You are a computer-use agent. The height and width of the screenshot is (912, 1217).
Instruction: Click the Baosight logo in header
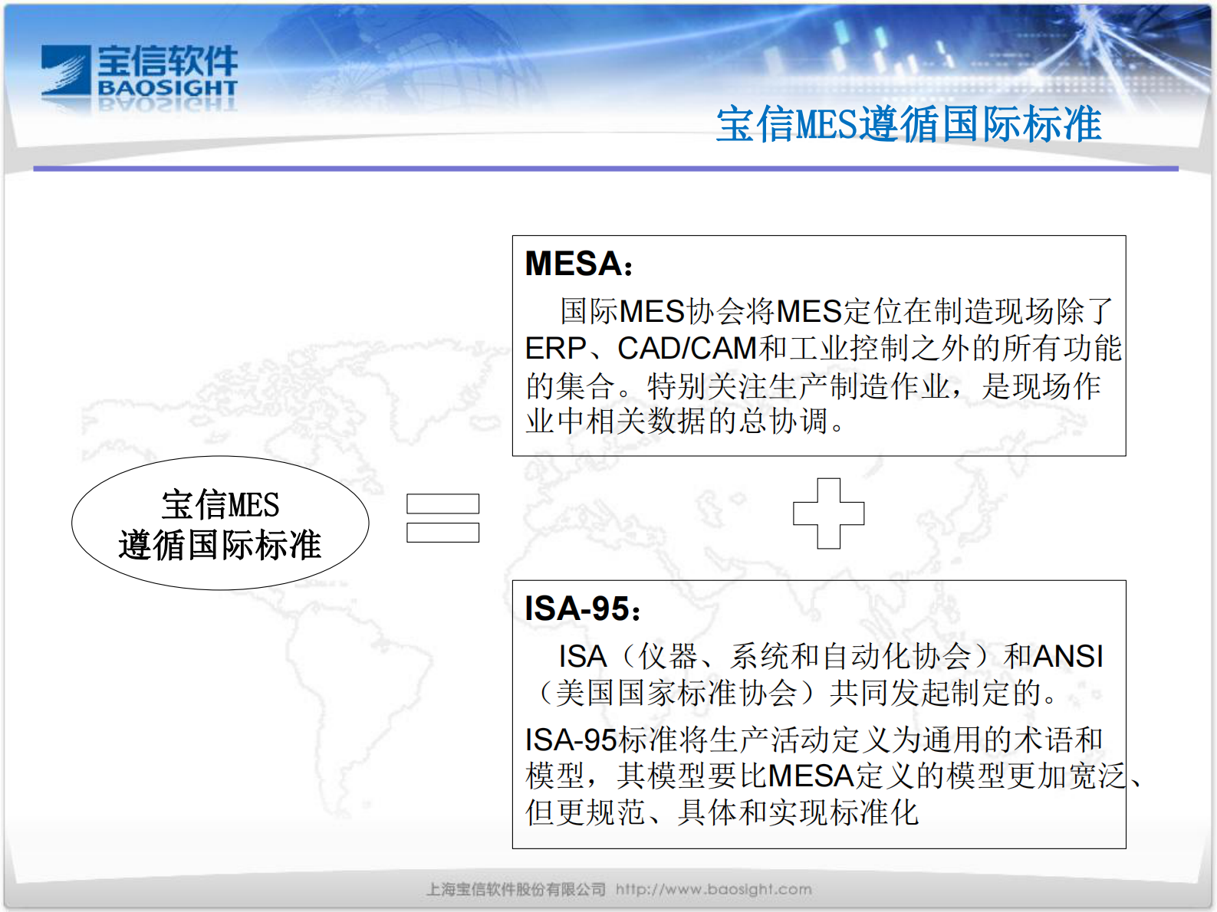(139, 71)
